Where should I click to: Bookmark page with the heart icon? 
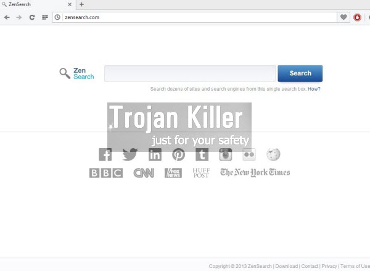point(343,17)
